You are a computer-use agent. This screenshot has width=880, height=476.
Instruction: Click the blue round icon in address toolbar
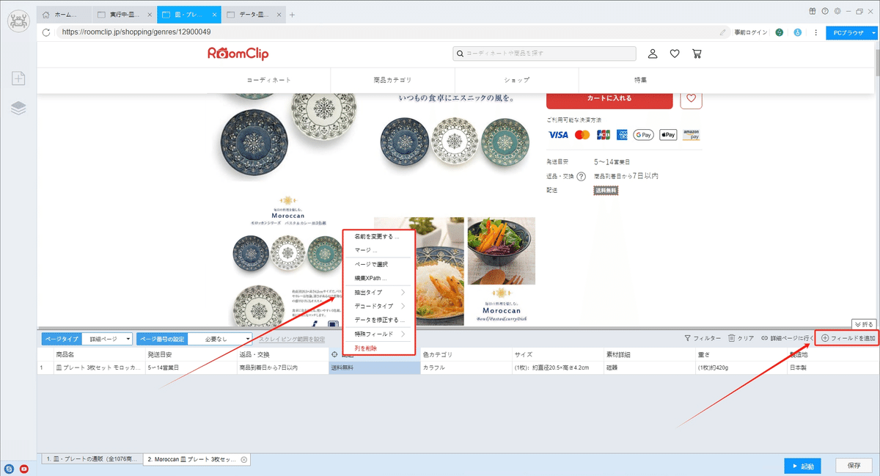[x=797, y=32]
